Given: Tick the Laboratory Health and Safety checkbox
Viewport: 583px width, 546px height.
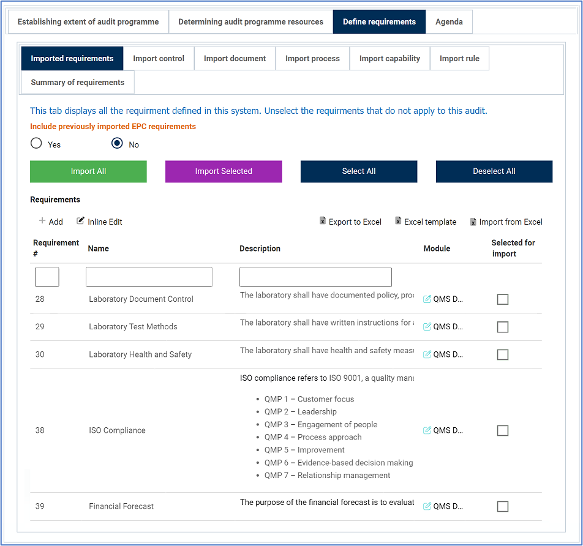Looking at the screenshot, I should point(503,354).
